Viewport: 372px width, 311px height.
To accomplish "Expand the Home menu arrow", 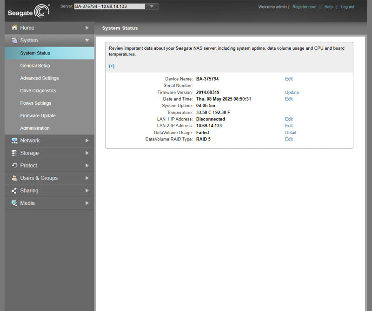I will coord(87,28).
